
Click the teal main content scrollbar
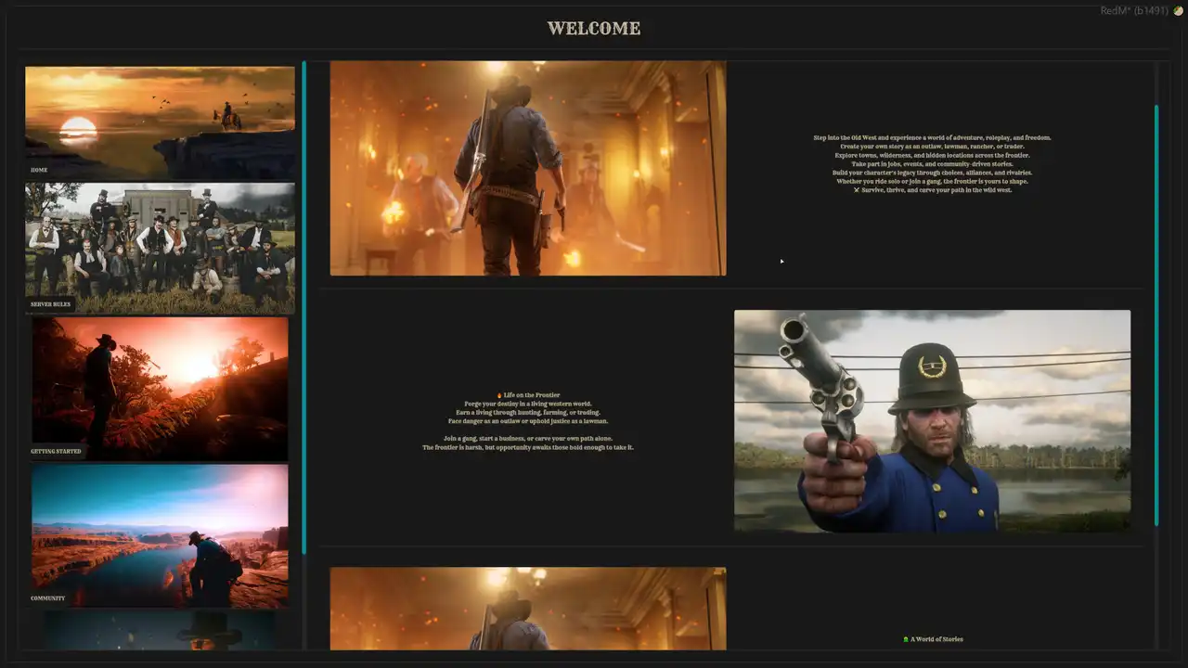click(1156, 315)
